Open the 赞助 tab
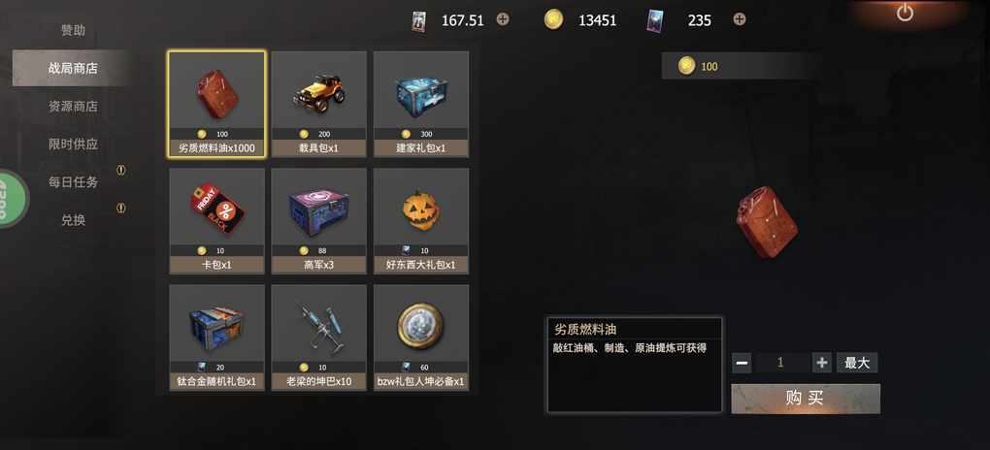Image resolution: width=990 pixels, height=450 pixels. 73,30
